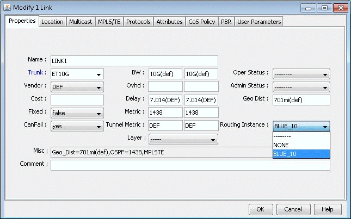Viewport: 351px width, 219px height.
Task: Open the Layer dropdown
Action: point(183,139)
